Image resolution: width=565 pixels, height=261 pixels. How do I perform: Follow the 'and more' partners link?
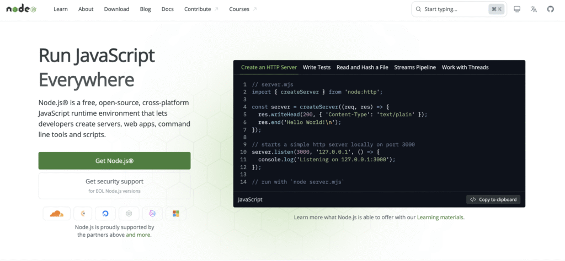(x=138, y=235)
